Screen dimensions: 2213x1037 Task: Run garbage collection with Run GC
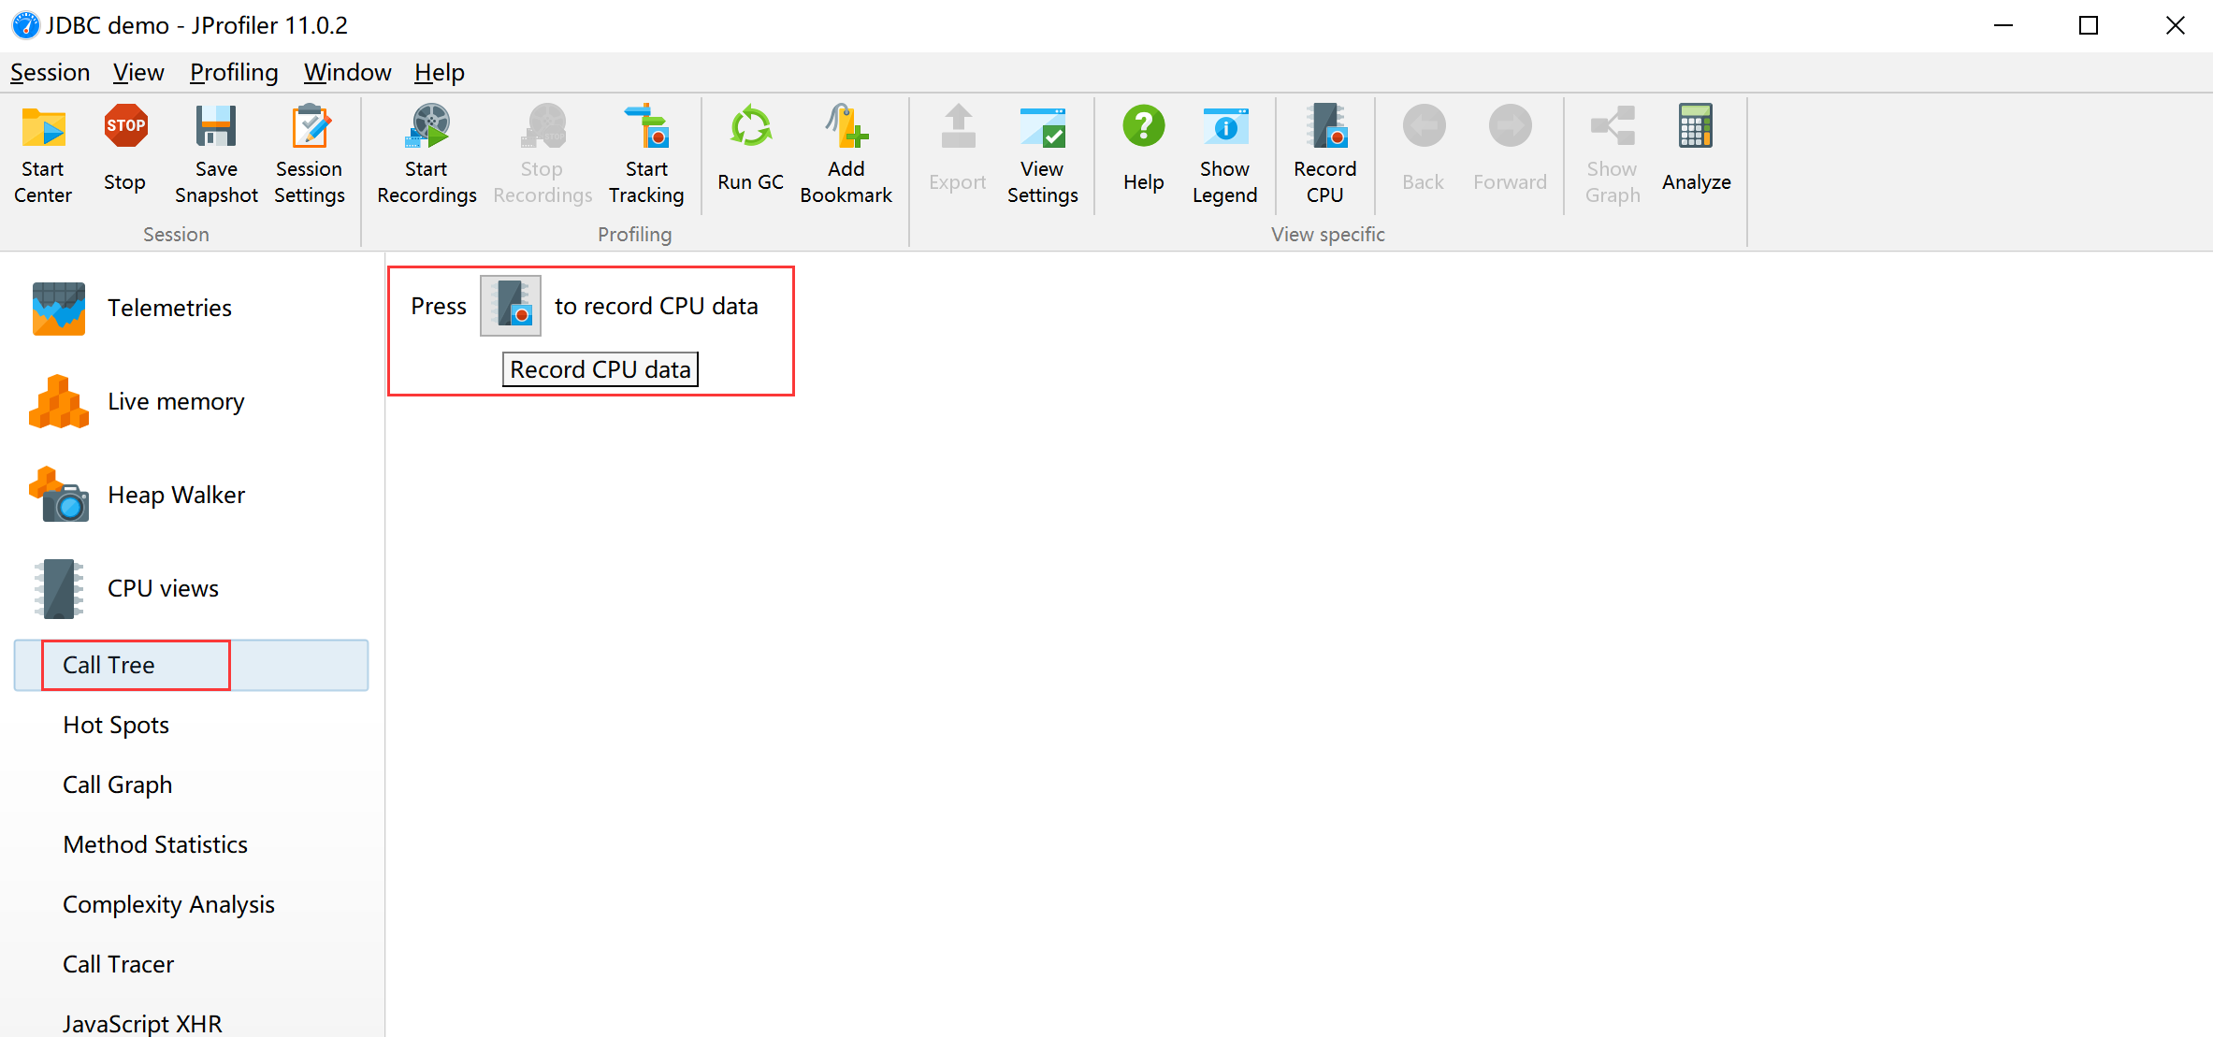point(750,150)
